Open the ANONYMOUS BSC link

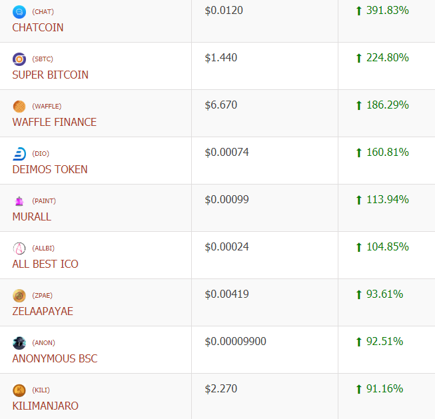(x=55, y=358)
